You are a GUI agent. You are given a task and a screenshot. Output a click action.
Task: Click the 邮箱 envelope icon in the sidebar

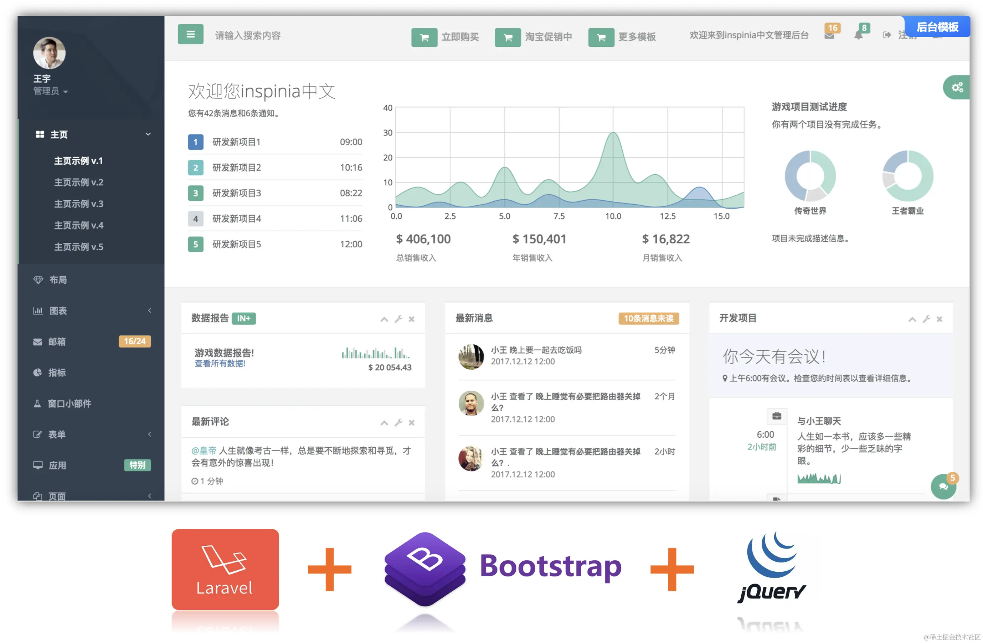pyautogui.click(x=37, y=342)
